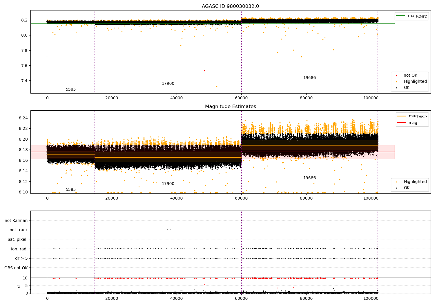Click "not OK" legend entry in top plot

[410, 76]
